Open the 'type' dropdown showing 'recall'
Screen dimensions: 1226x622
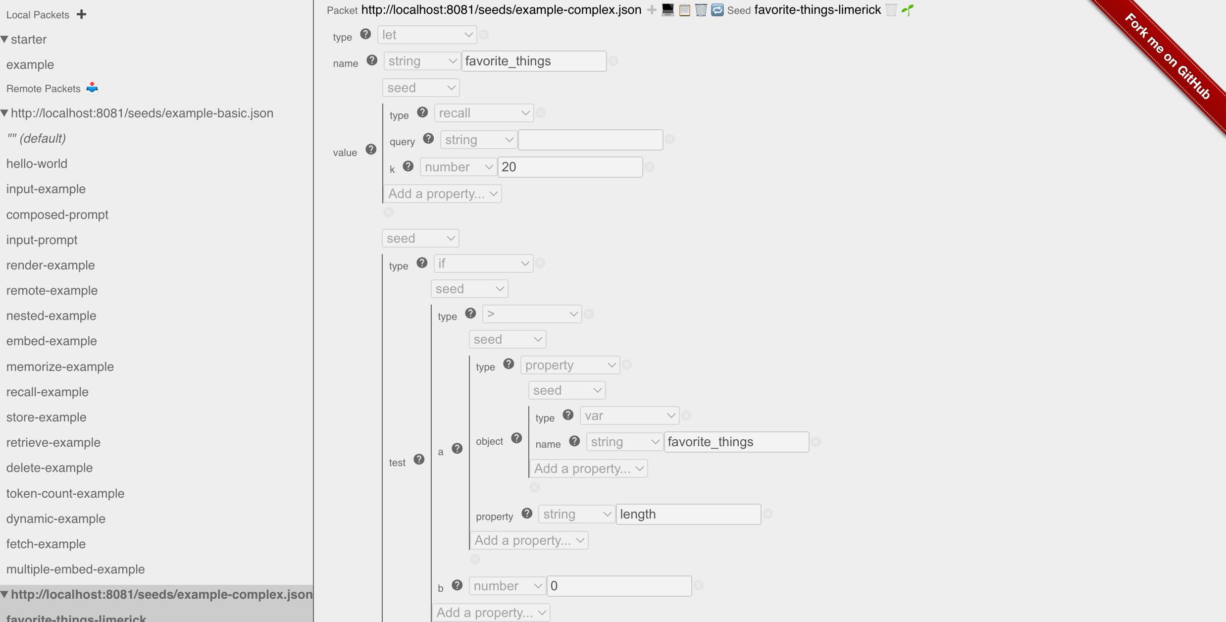pyautogui.click(x=484, y=112)
